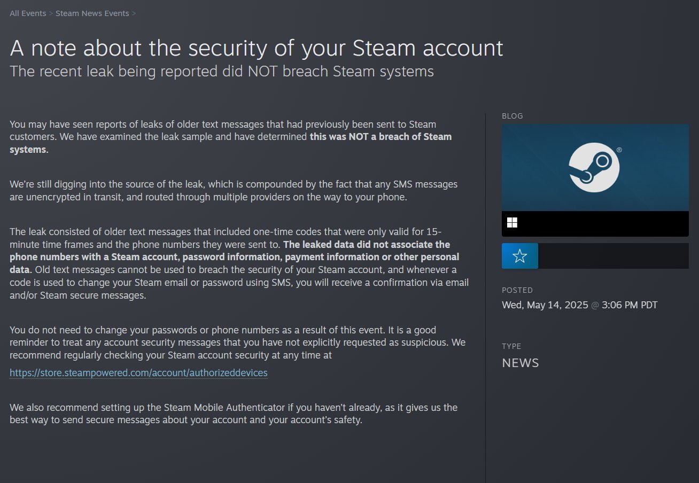Click the black strip under the blog banner
The width and height of the screenshot is (699, 483).
(x=595, y=224)
